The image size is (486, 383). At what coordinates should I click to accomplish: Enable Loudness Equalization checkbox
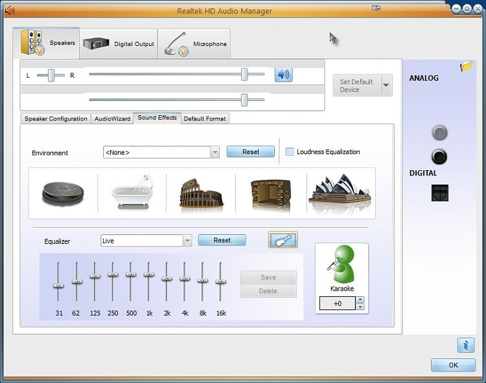click(x=290, y=151)
